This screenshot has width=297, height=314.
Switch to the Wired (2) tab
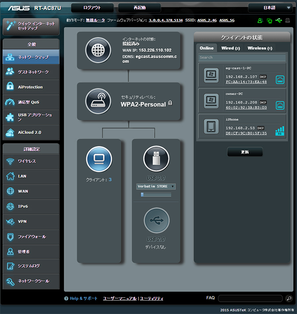click(x=231, y=48)
